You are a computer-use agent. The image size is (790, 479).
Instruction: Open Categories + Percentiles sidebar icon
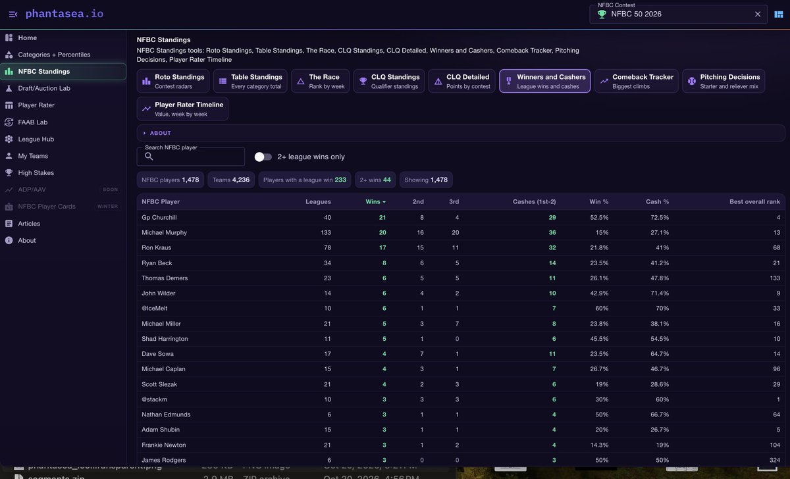click(9, 55)
